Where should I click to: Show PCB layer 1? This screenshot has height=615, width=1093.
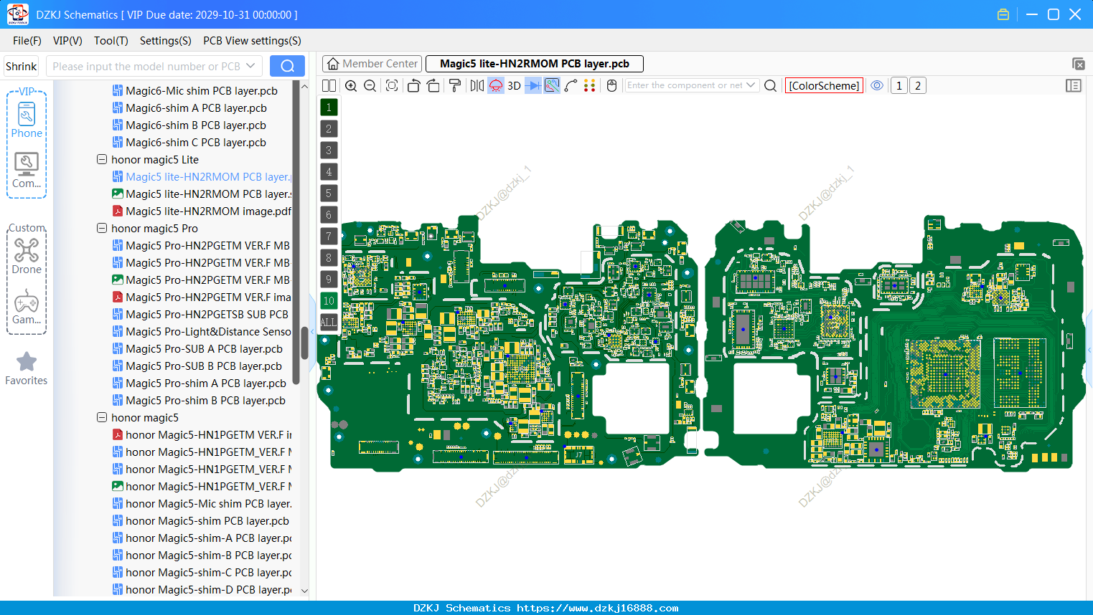[329, 108]
